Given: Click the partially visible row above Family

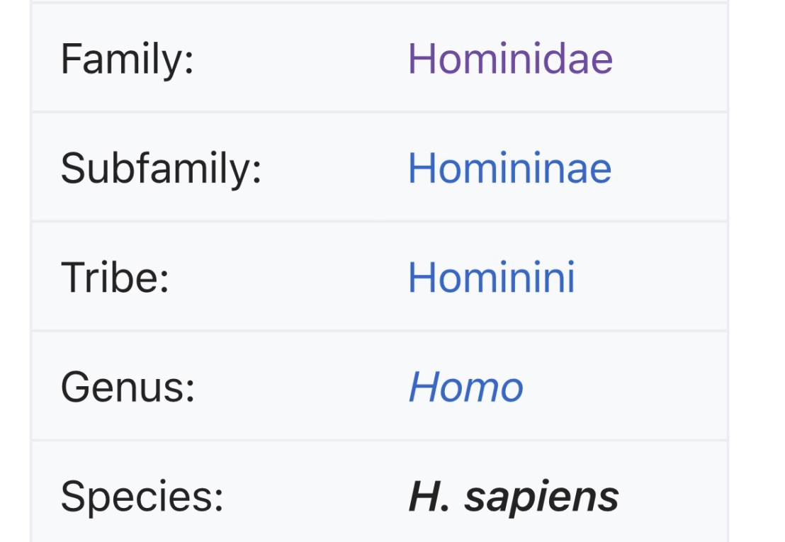Looking at the screenshot, I should [379, 1].
